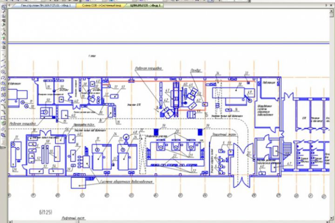
Task: Select the Circle tool
Action: click(x=3, y=72)
